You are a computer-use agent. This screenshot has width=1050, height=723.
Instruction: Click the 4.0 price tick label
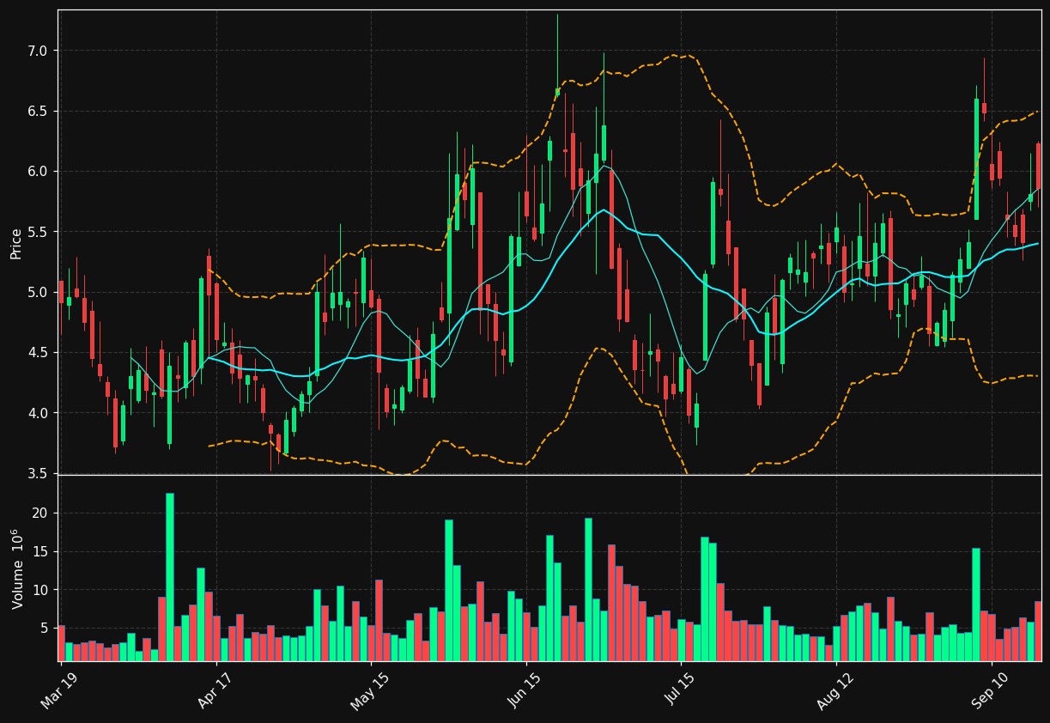coord(38,413)
